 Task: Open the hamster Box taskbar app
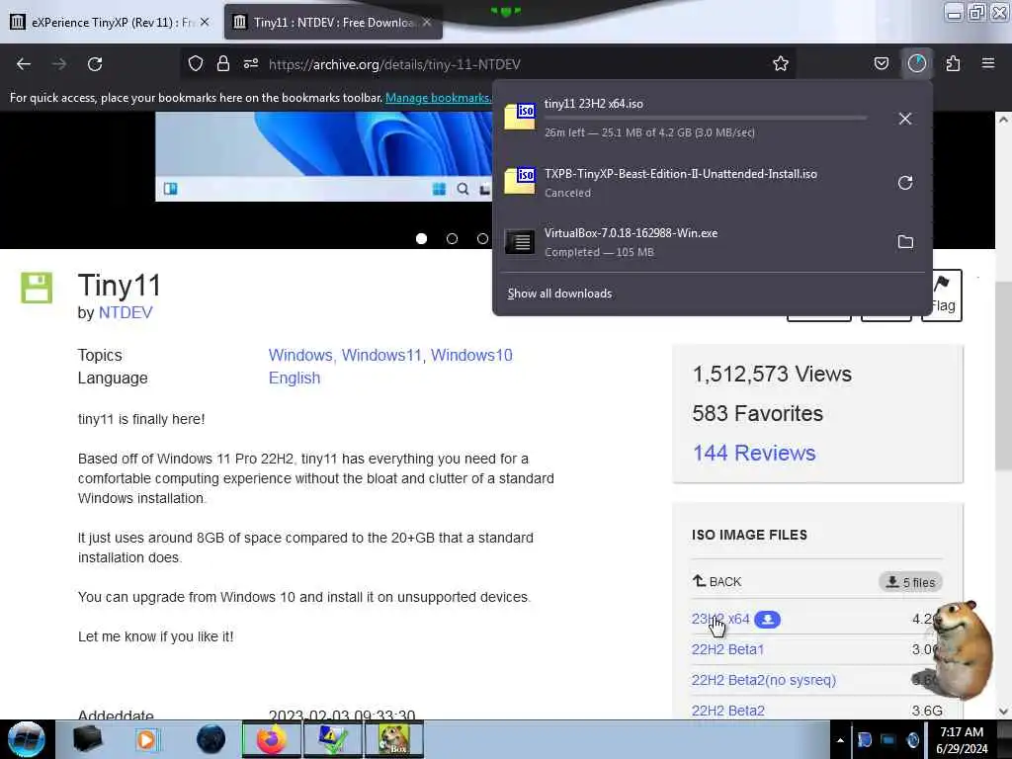[393, 739]
